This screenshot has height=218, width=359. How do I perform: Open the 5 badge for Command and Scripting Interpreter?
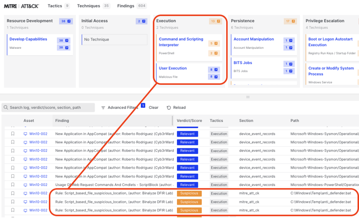(x=214, y=43)
